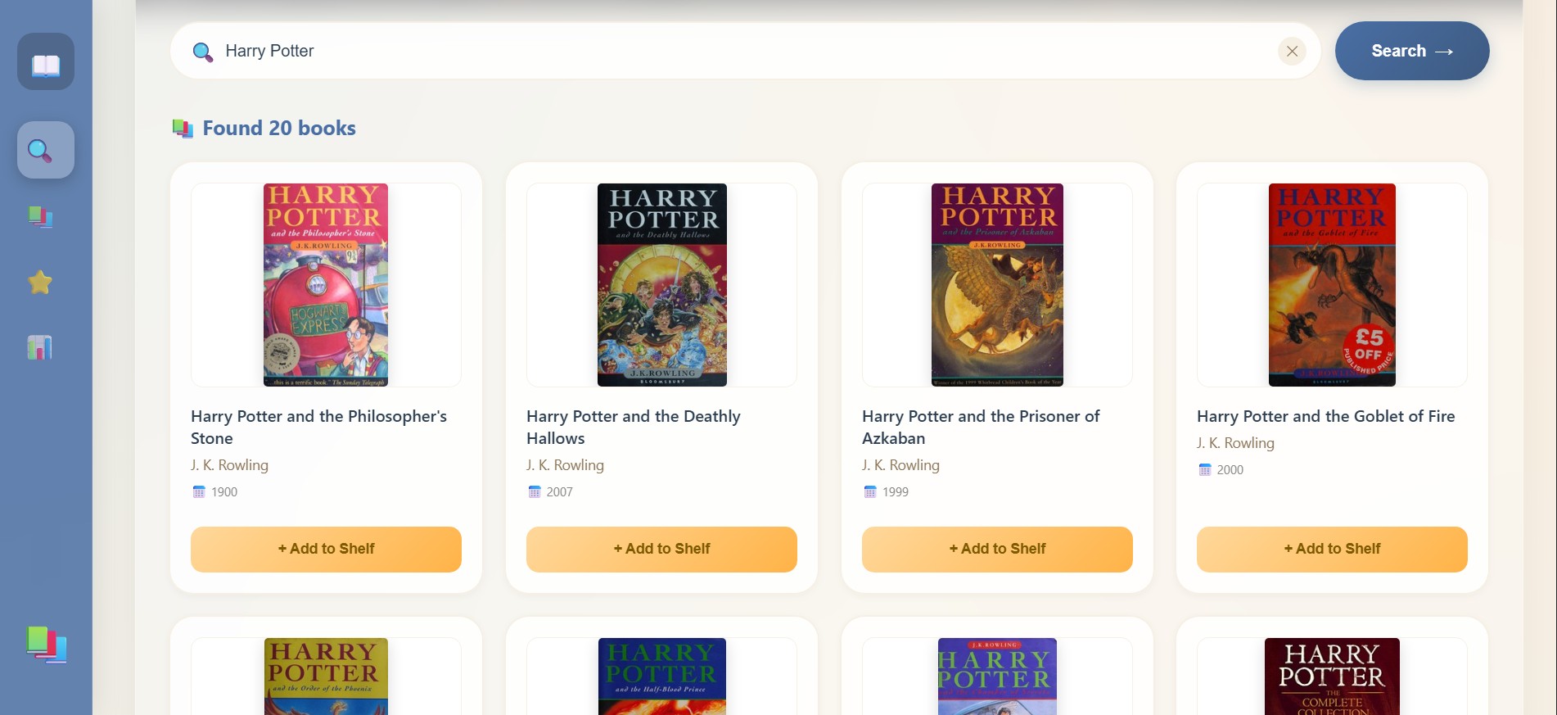Screen dimensions: 1557x715
Task: Click the stacked books icon at sidebar bottom
Action: [46, 645]
